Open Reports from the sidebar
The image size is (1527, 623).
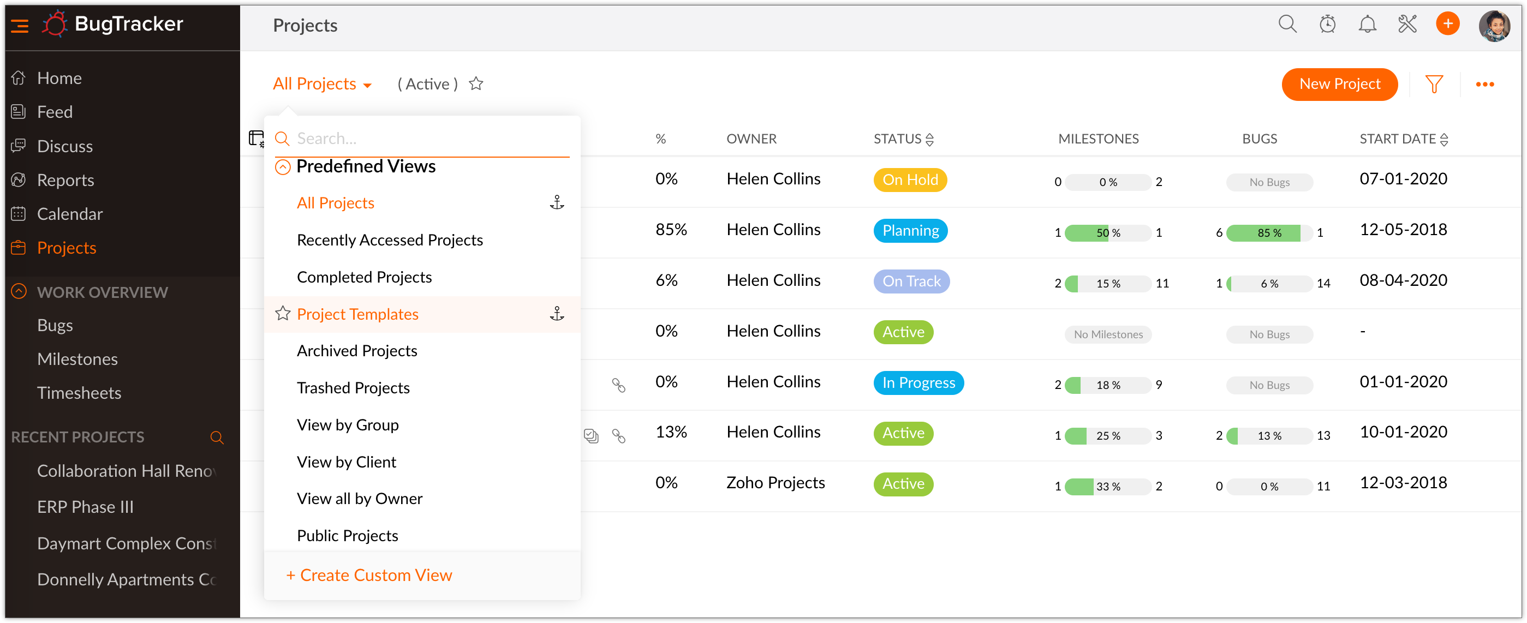pos(65,179)
